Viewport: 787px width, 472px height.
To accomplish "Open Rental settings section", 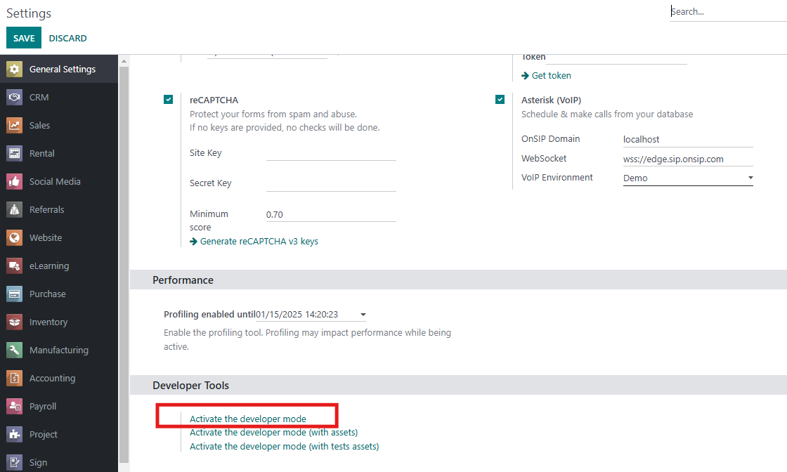I will click(x=59, y=154).
